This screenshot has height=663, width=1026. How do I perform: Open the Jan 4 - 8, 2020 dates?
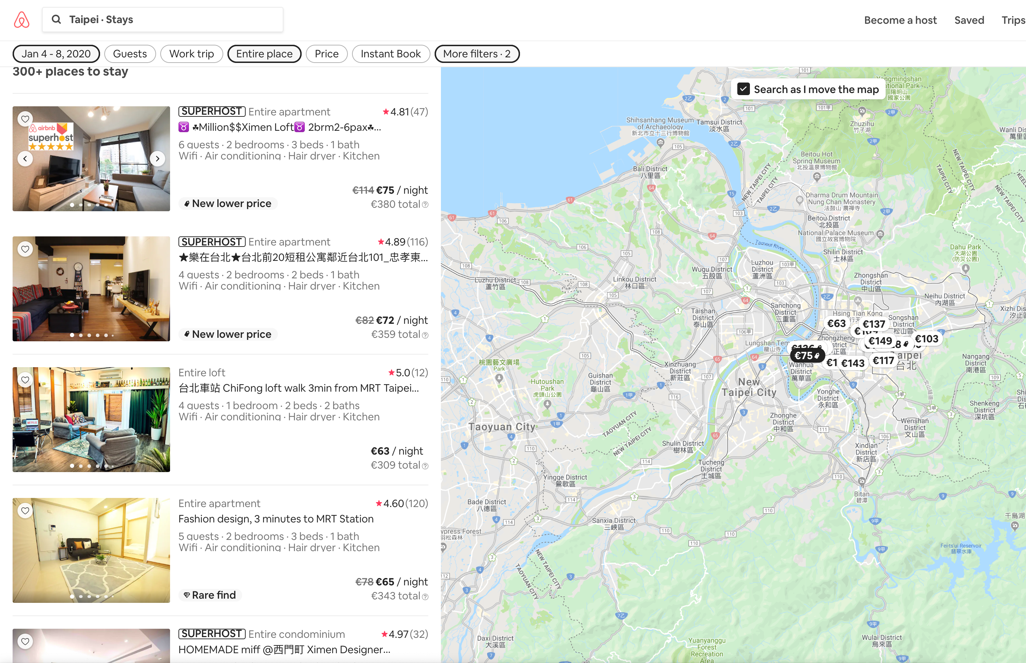click(x=56, y=54)
